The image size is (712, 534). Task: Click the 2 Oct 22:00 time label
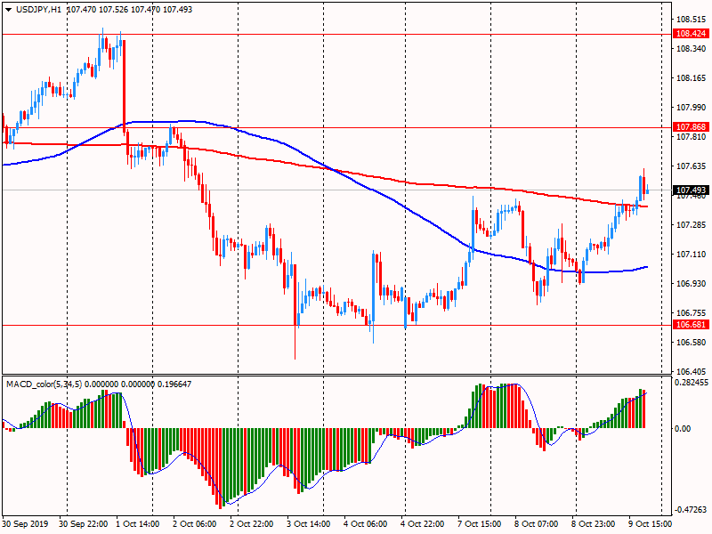252,524
